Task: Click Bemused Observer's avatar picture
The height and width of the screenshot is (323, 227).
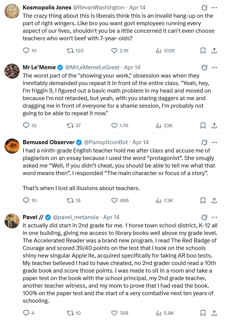Action: 12,146
